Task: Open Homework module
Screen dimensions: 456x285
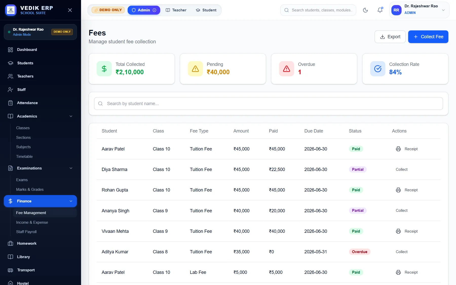Action: (x=40, y=243)
